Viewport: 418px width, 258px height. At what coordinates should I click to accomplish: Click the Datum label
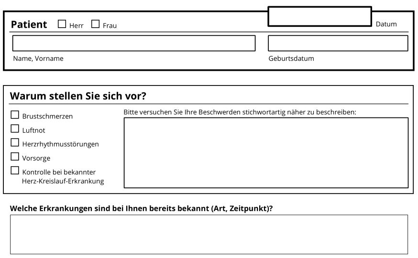pyautogui.click(x=386, y=24)
